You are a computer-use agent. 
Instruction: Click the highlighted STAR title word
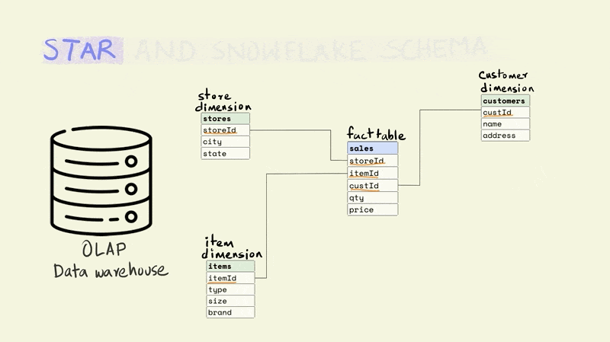81,50
